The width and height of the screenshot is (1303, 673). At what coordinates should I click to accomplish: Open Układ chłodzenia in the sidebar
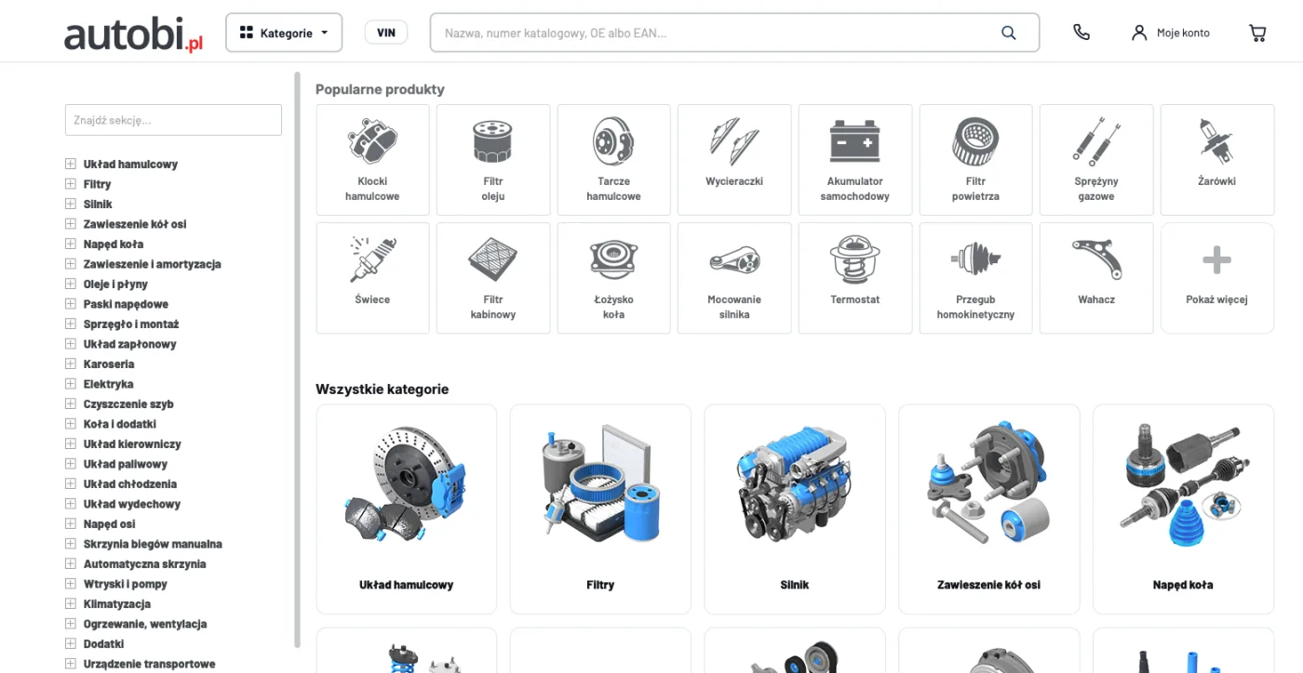pos(130,484)
